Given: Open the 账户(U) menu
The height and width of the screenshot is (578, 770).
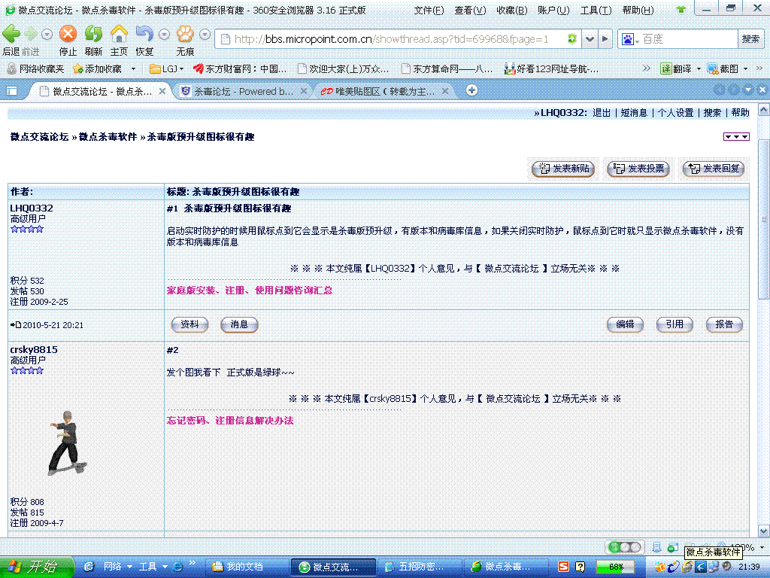Looking at the screenshot, I should (x=553, y=11).
